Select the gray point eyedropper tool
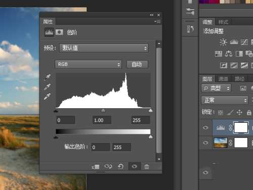 (47, 87)
